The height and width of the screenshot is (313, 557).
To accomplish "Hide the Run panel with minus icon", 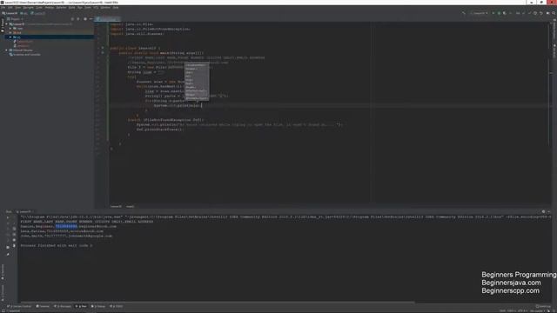I will (x=549, y=211).
